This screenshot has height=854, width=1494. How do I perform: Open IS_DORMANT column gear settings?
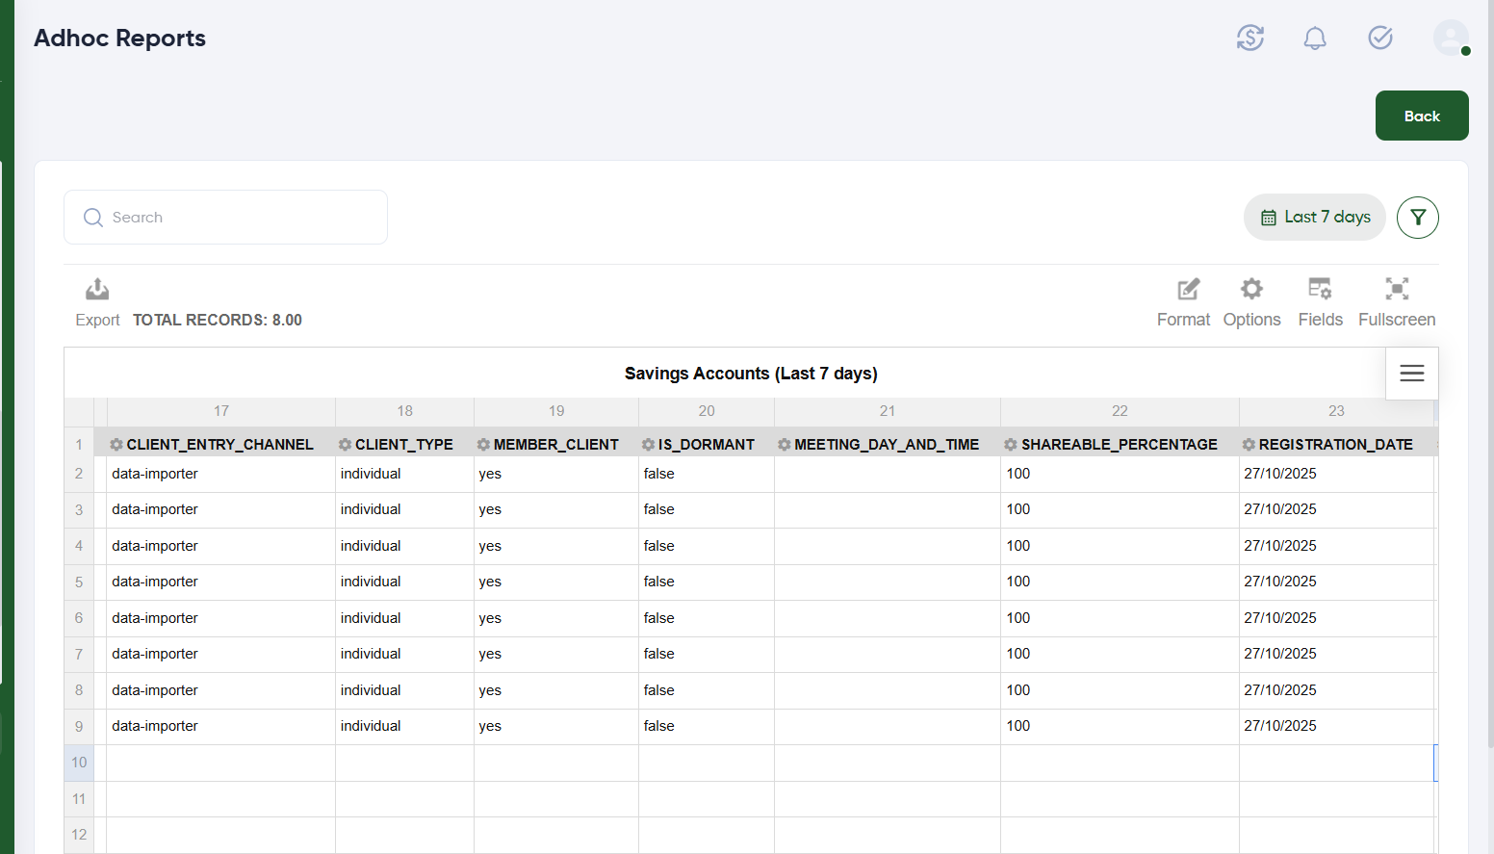pos(649,445)
